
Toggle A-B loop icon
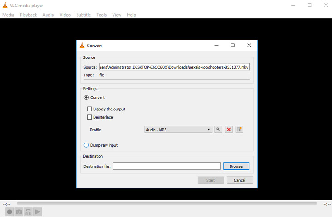coord(28,212)
